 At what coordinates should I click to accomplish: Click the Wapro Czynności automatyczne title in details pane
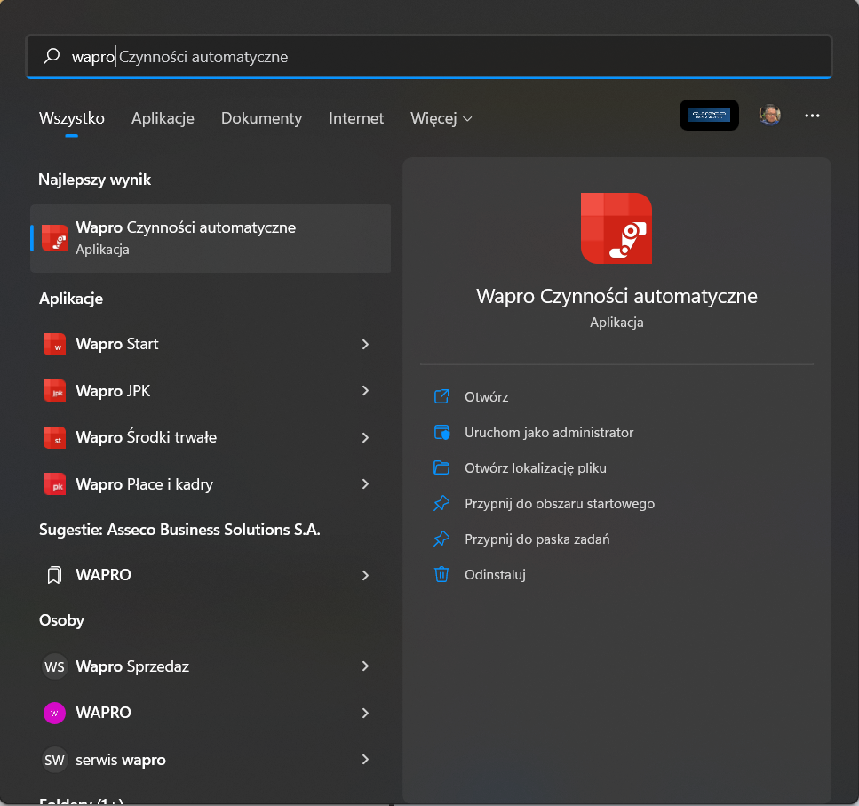pos(616,296)
